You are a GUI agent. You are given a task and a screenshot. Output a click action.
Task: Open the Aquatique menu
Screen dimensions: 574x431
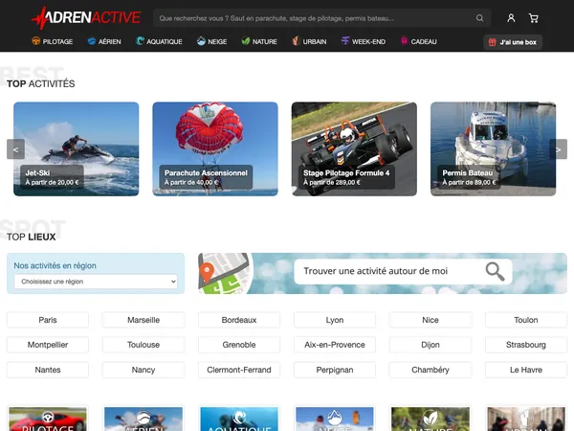click(159, 41)
